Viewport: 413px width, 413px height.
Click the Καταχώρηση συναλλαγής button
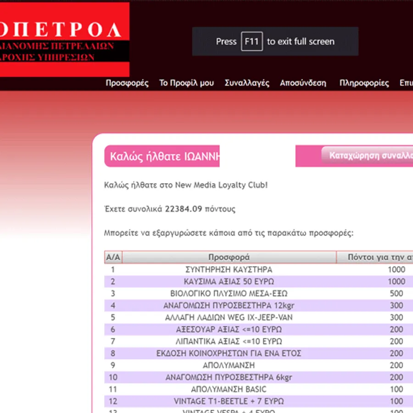tap(367, 156)
